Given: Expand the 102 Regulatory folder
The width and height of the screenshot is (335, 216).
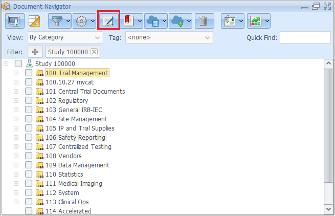Looking at the screenshot, I should 16,100.
